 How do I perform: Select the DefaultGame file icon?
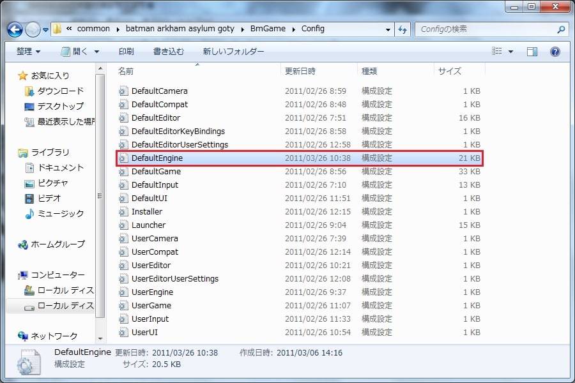click(123, 172)
